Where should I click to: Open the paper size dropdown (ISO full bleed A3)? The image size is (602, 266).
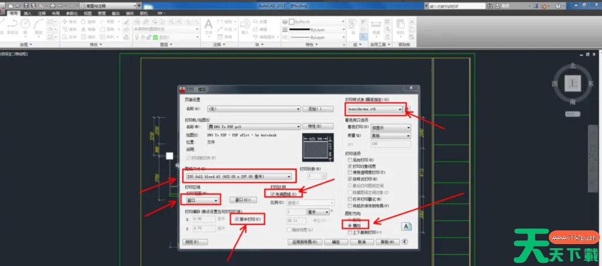tap(238, 177)
